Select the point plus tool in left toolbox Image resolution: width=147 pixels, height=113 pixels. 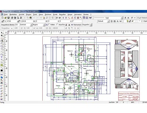tap(2, 60)
